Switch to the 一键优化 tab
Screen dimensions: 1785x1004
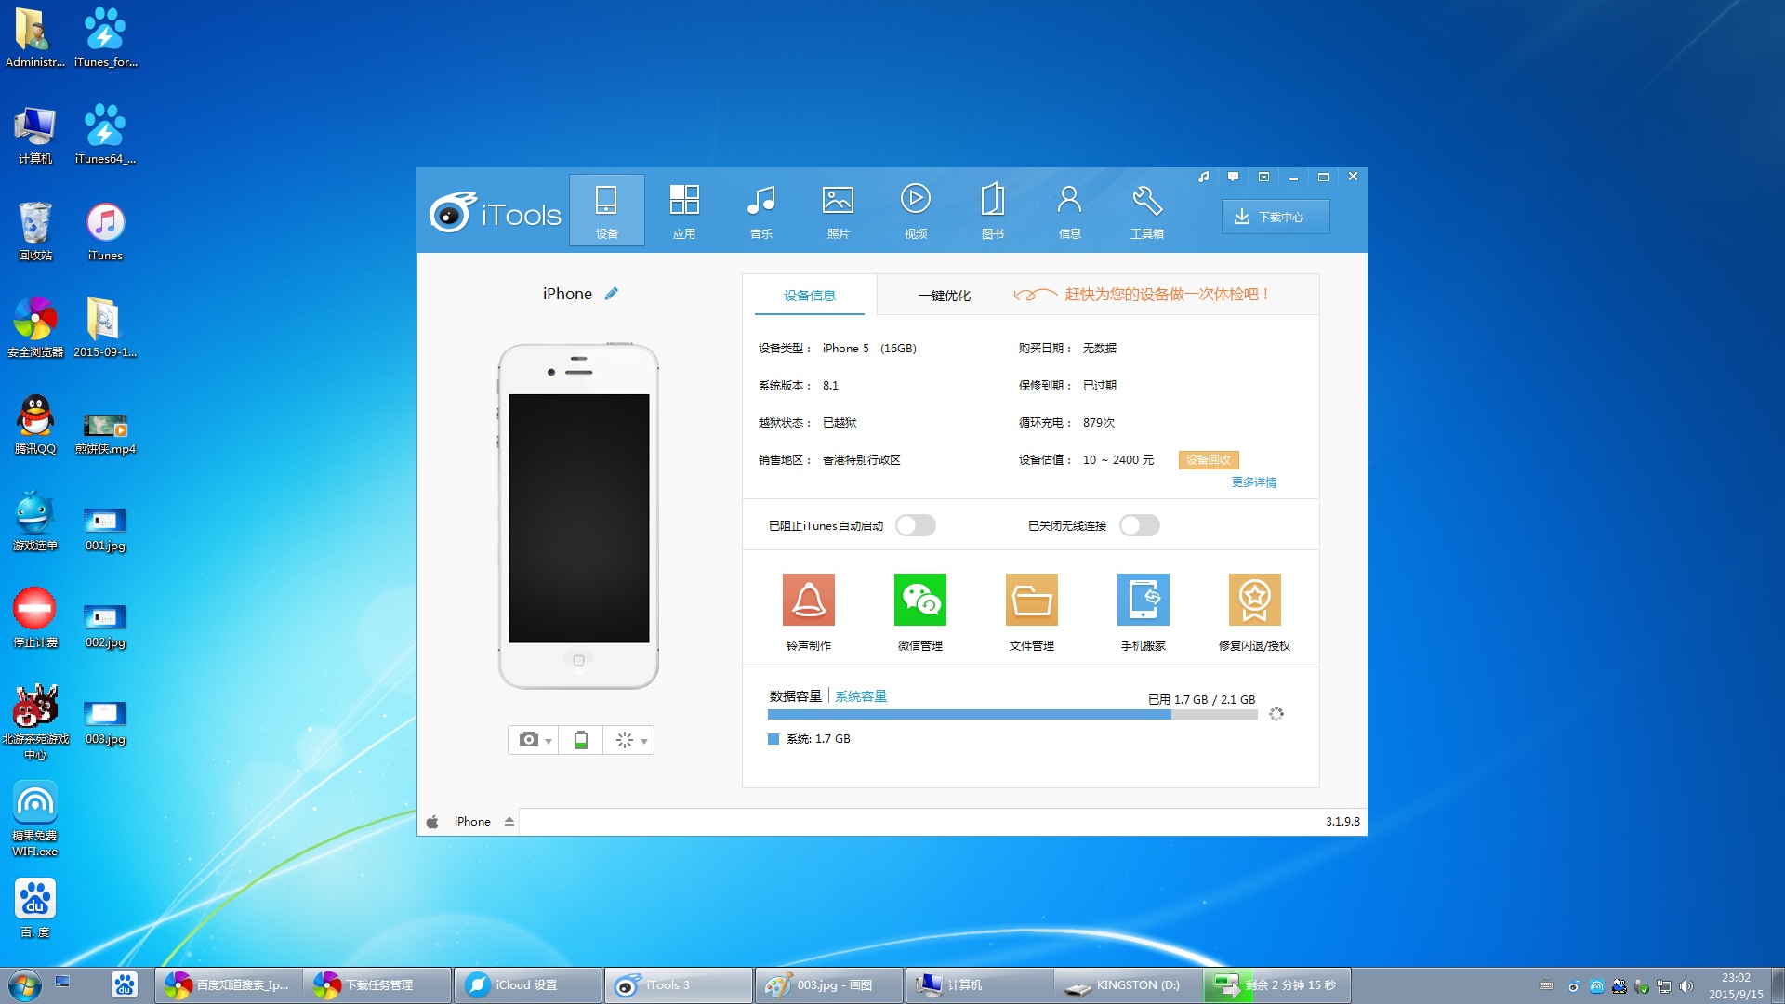(944, 296)
